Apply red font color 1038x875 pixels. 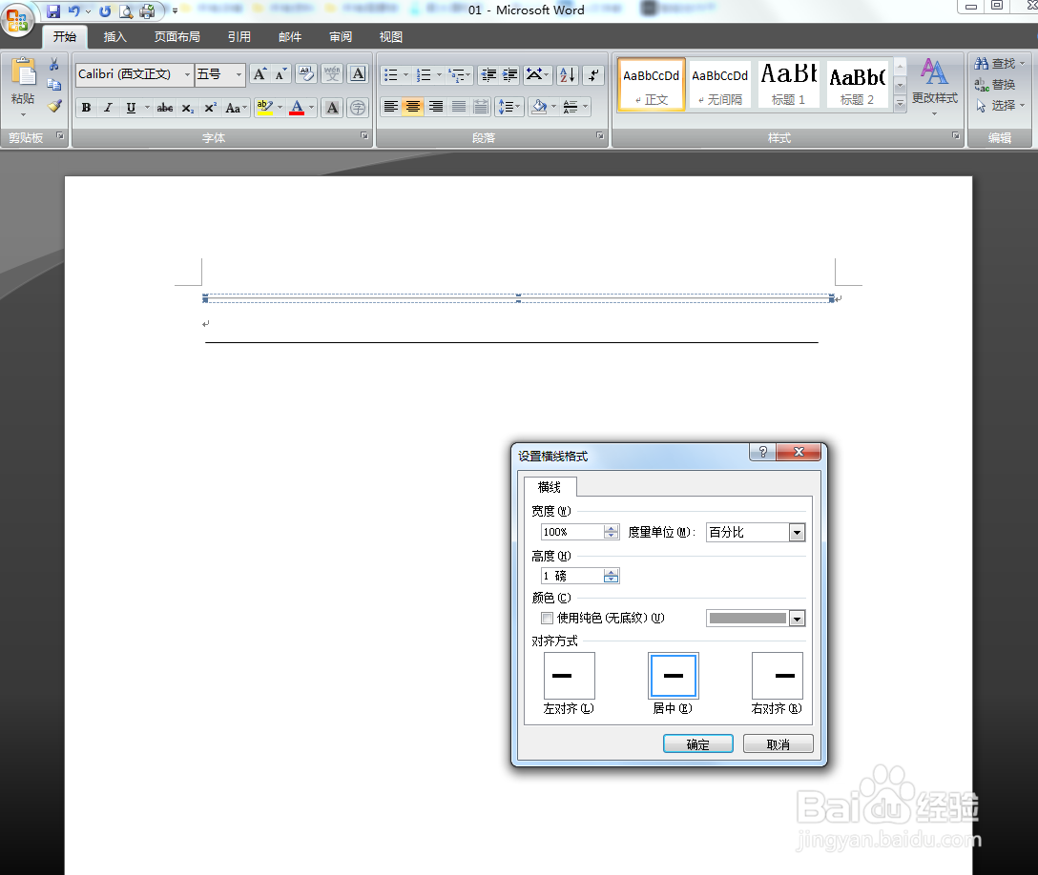297,107
